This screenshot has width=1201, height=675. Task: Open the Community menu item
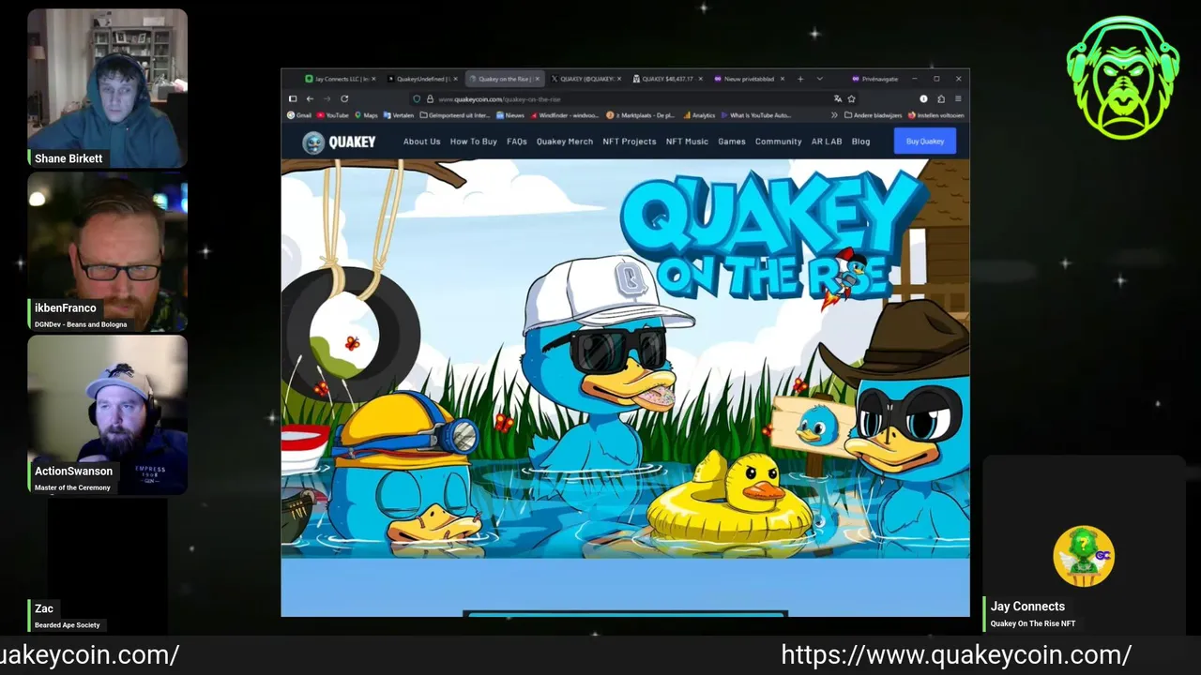point(779,142)
